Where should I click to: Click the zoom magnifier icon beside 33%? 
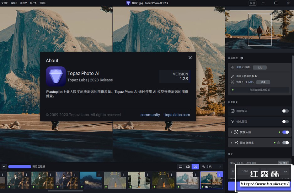tap(203, 167)
